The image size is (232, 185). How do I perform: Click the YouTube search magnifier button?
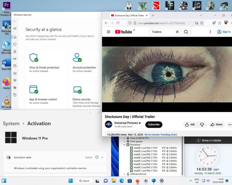point(186,32)
